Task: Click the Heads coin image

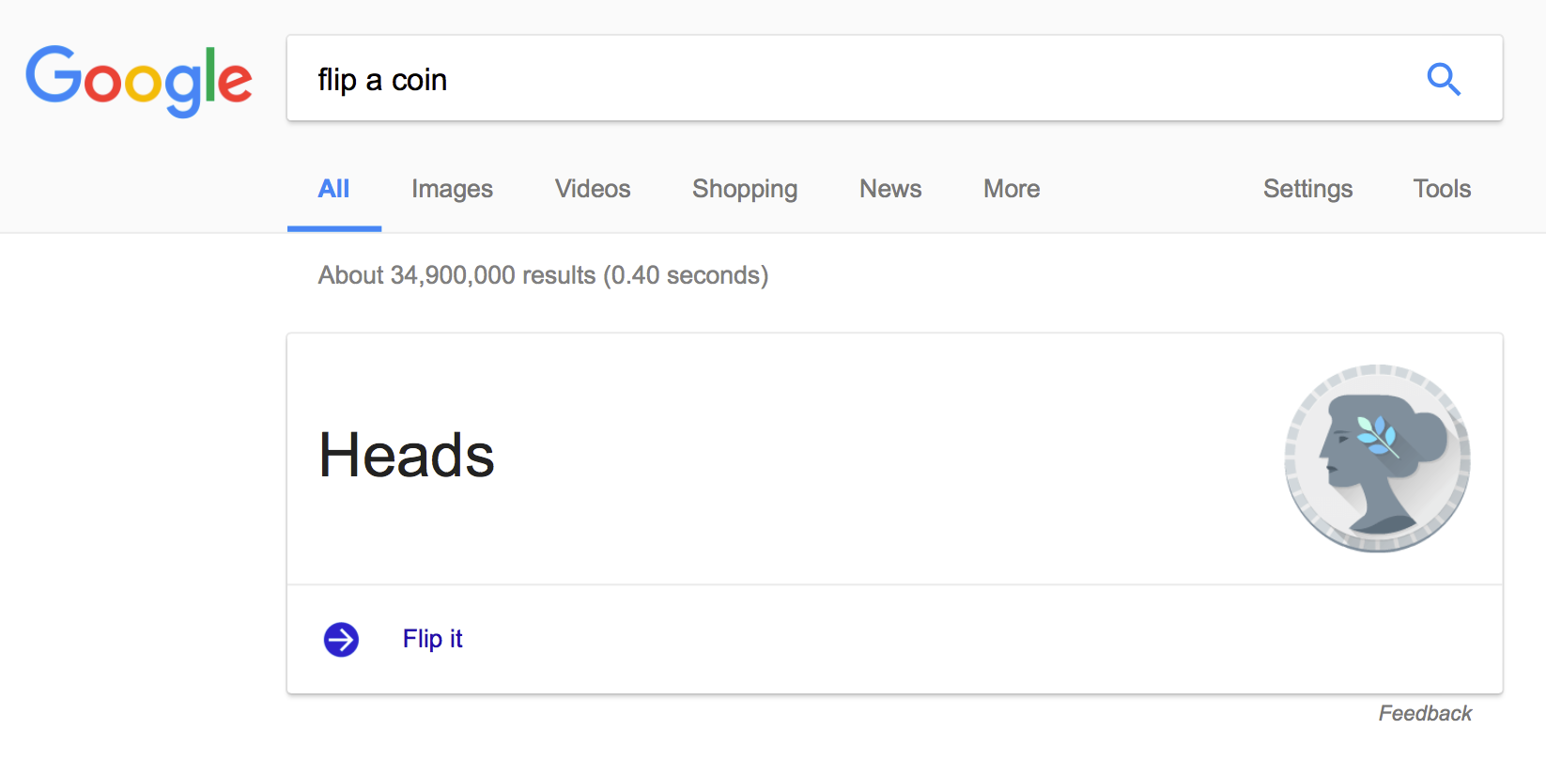Action: 1377,458
